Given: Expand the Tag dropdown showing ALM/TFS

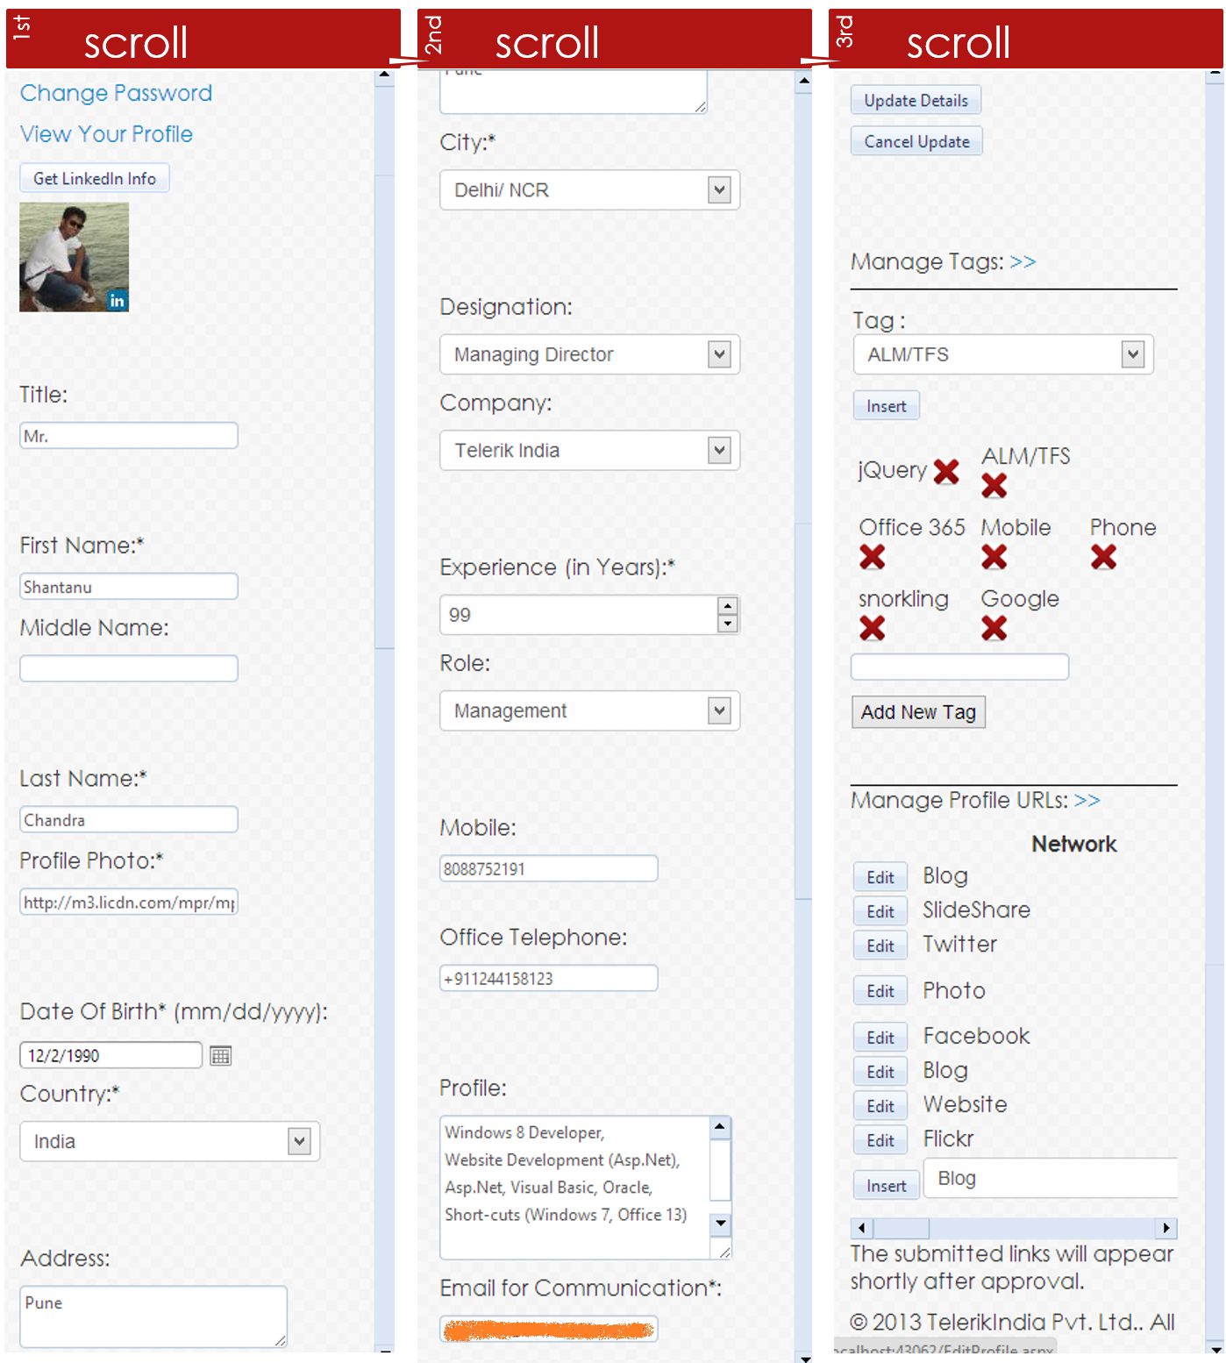Looking at the screenshot, I should 1133,354.
